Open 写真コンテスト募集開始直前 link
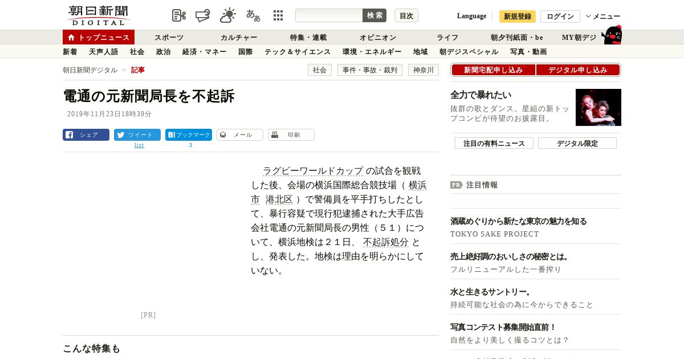This screenshot has height=359, width=684. (503, 327)
